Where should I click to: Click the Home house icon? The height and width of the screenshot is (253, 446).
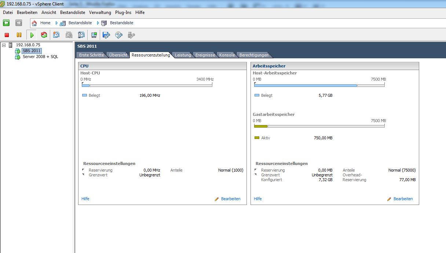click(34, 23)
